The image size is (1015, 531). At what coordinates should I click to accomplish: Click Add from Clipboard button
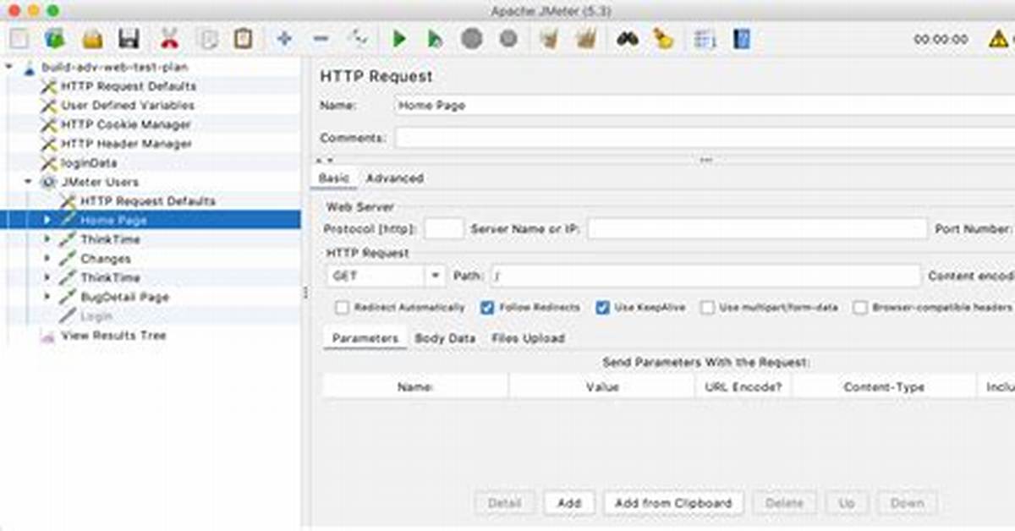673,503
